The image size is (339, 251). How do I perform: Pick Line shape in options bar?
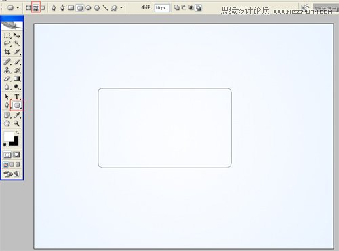pyautogui.click(x=105, y=8)
